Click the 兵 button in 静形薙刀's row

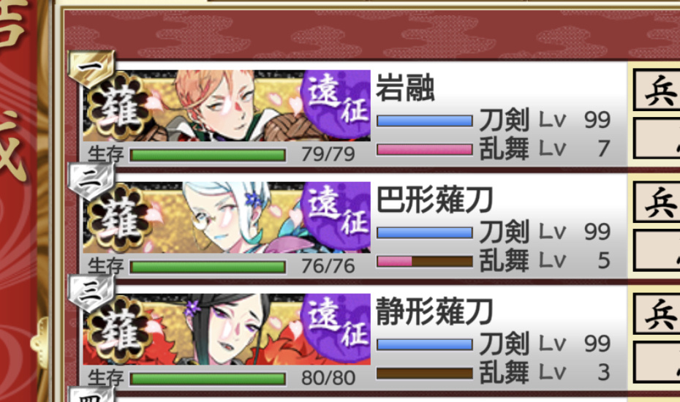click(x=657, y=314)
